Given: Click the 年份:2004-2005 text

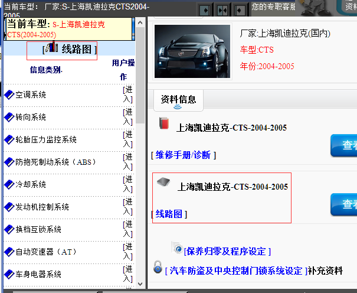Looking at the screenshot, I should (x=267, y=66).
